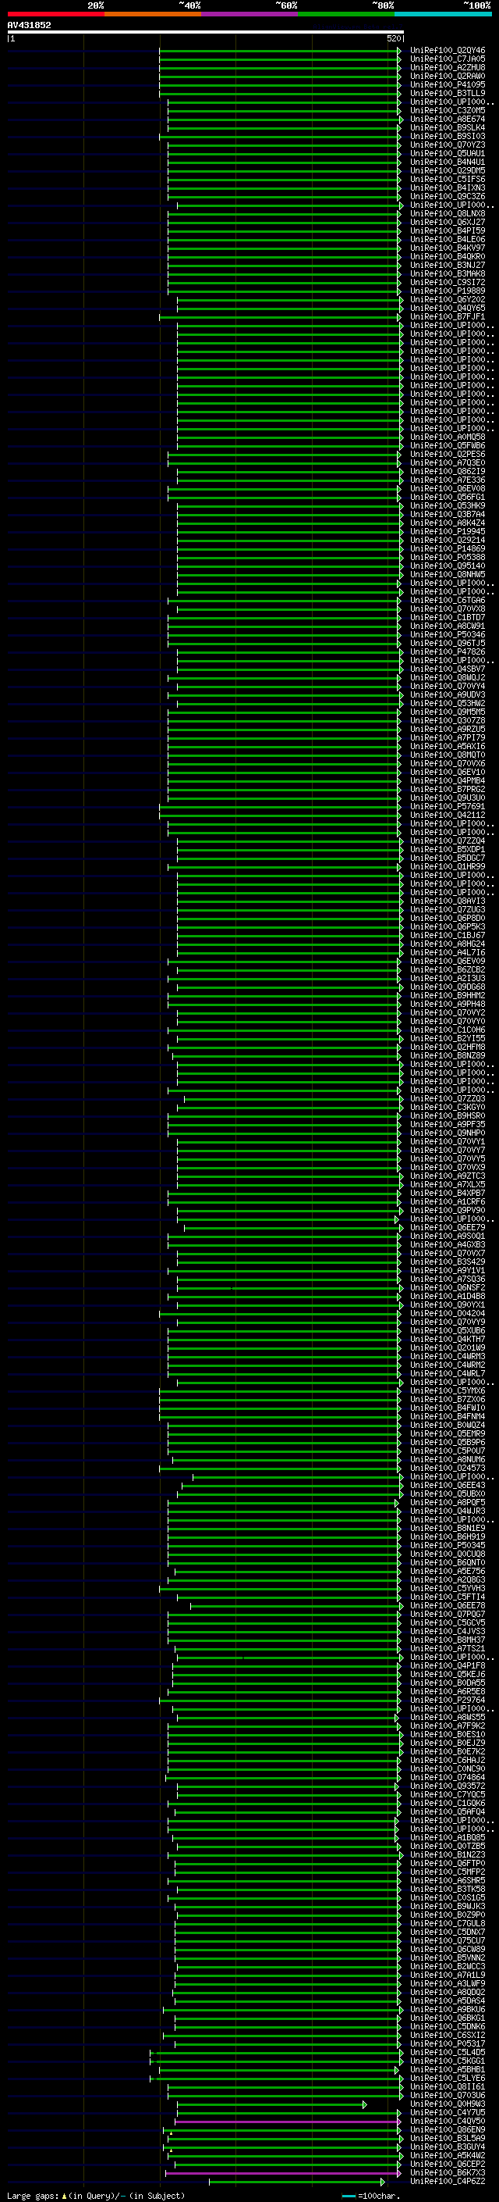The image size is (499, 2202).
Task: Click the purple ~60% identity legend segment
Action: click(250, 14)
